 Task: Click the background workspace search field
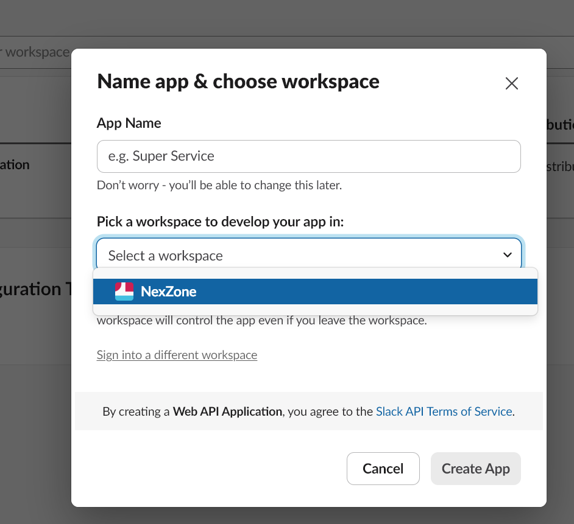click(35, 52)
